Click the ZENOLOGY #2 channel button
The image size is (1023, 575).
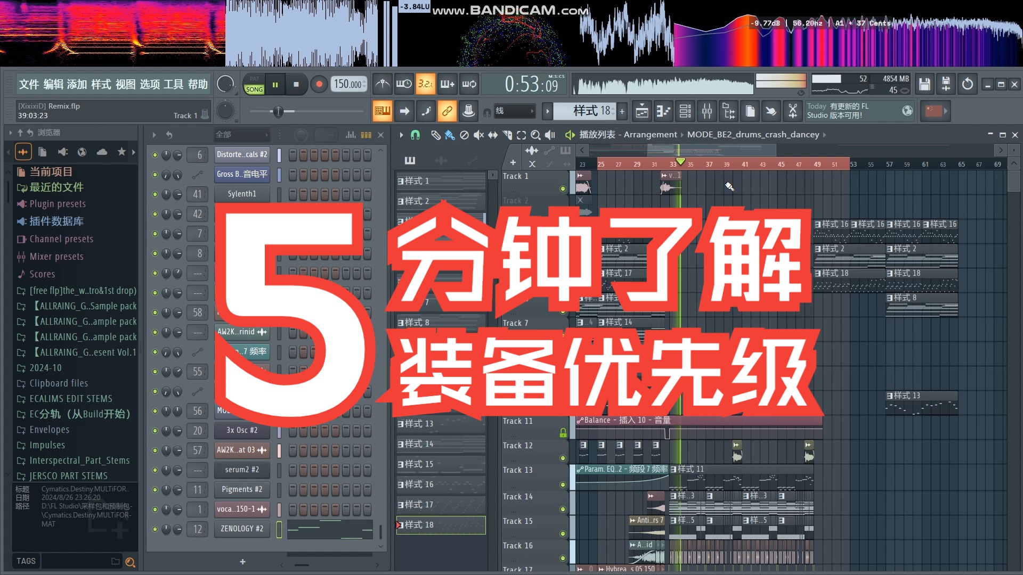pyautogui.click(x=242, y=529)
